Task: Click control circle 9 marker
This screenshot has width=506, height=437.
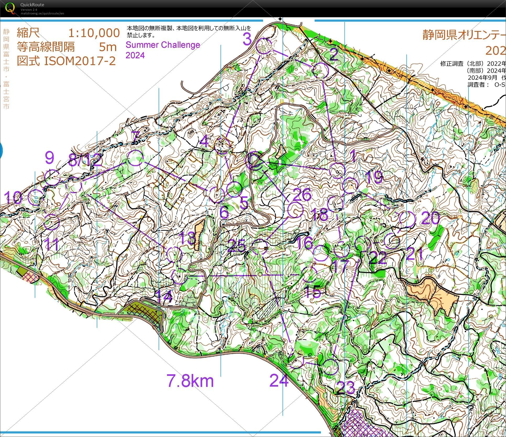Action: 52,177
